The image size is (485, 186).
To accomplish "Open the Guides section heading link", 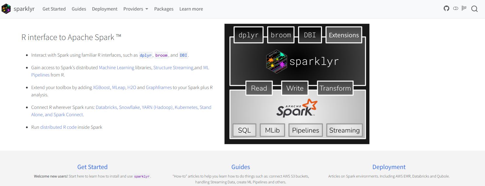I will coord(240,167).
